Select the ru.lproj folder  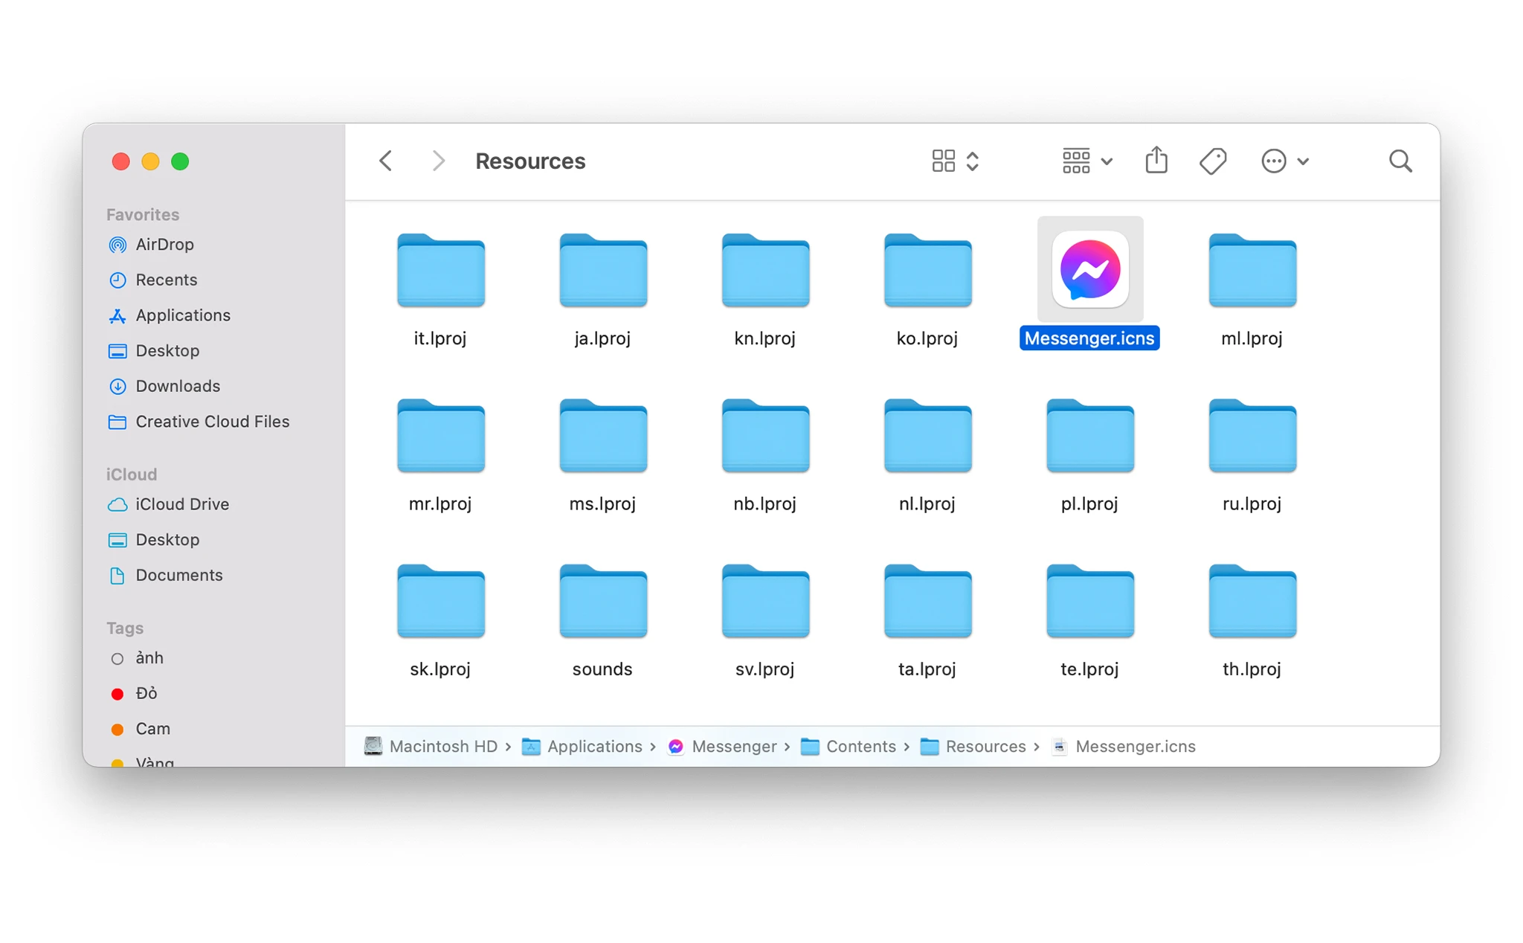tap(1252, 435)
